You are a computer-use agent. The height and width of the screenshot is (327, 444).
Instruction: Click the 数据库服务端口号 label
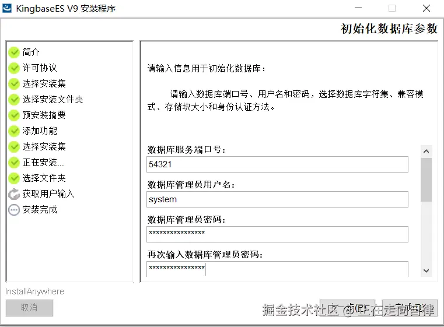pyautogui.click(x=186, y=150)
